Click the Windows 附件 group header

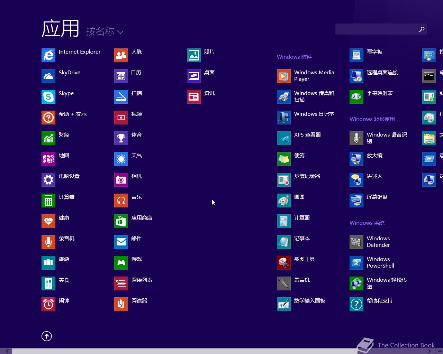(294, 57)
